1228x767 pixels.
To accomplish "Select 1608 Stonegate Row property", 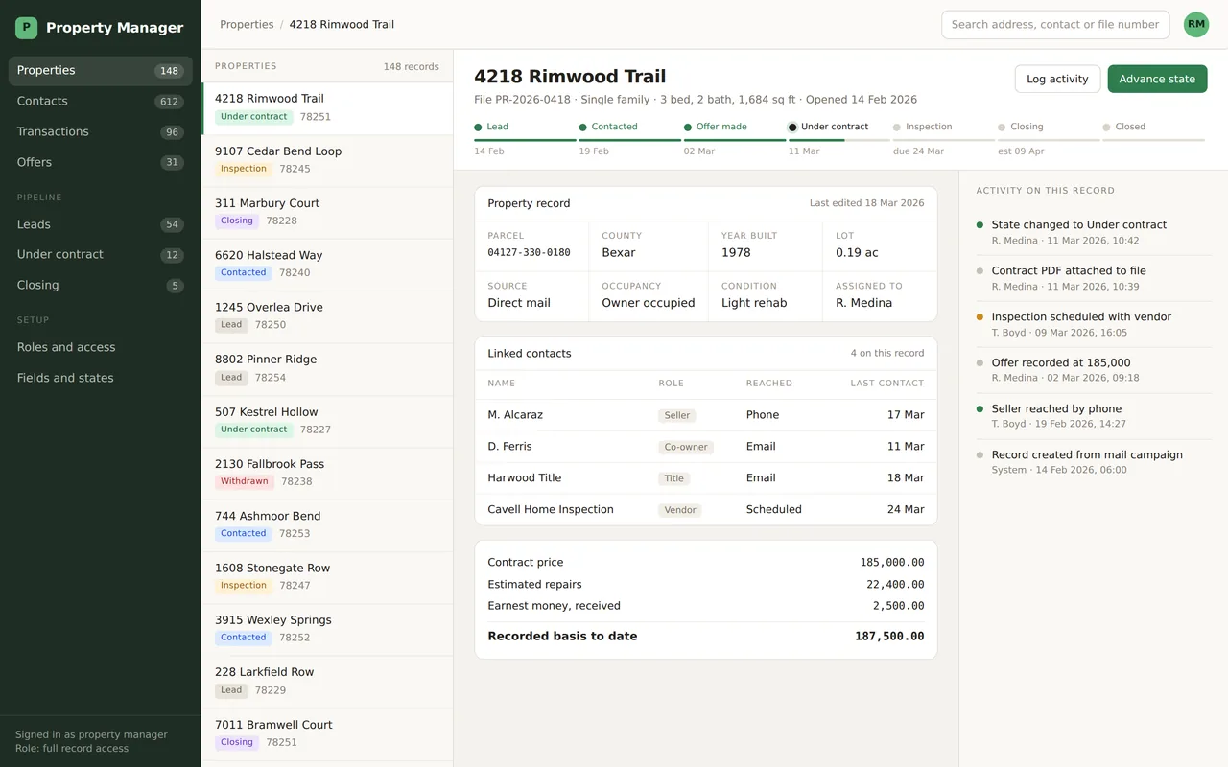I will click(x=327, y=577).
